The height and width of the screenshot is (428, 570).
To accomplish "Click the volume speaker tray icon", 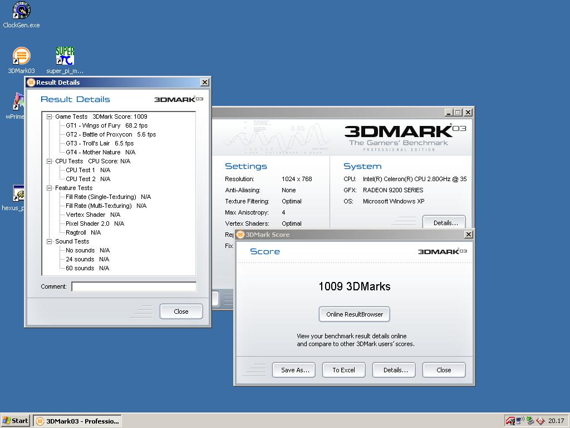I will coord(520,421).
